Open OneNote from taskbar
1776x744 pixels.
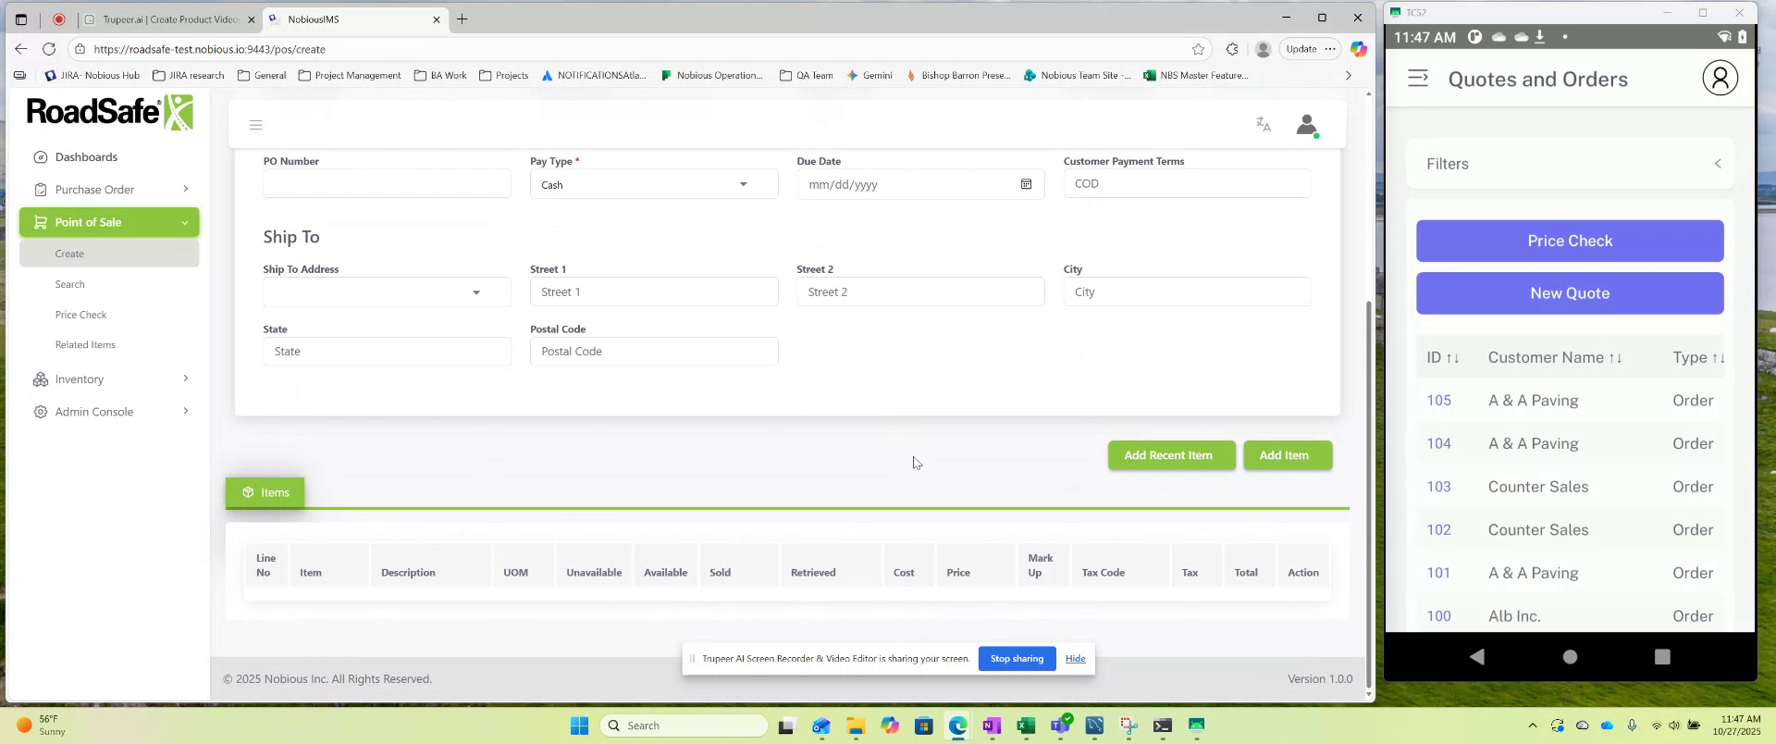pos(992,725)
